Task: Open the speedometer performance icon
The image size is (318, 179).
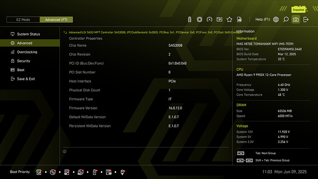Action: click(x=209, y=19)
